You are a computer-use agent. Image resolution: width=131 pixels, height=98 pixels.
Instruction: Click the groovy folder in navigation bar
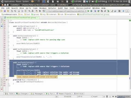(x=35, y=14)
